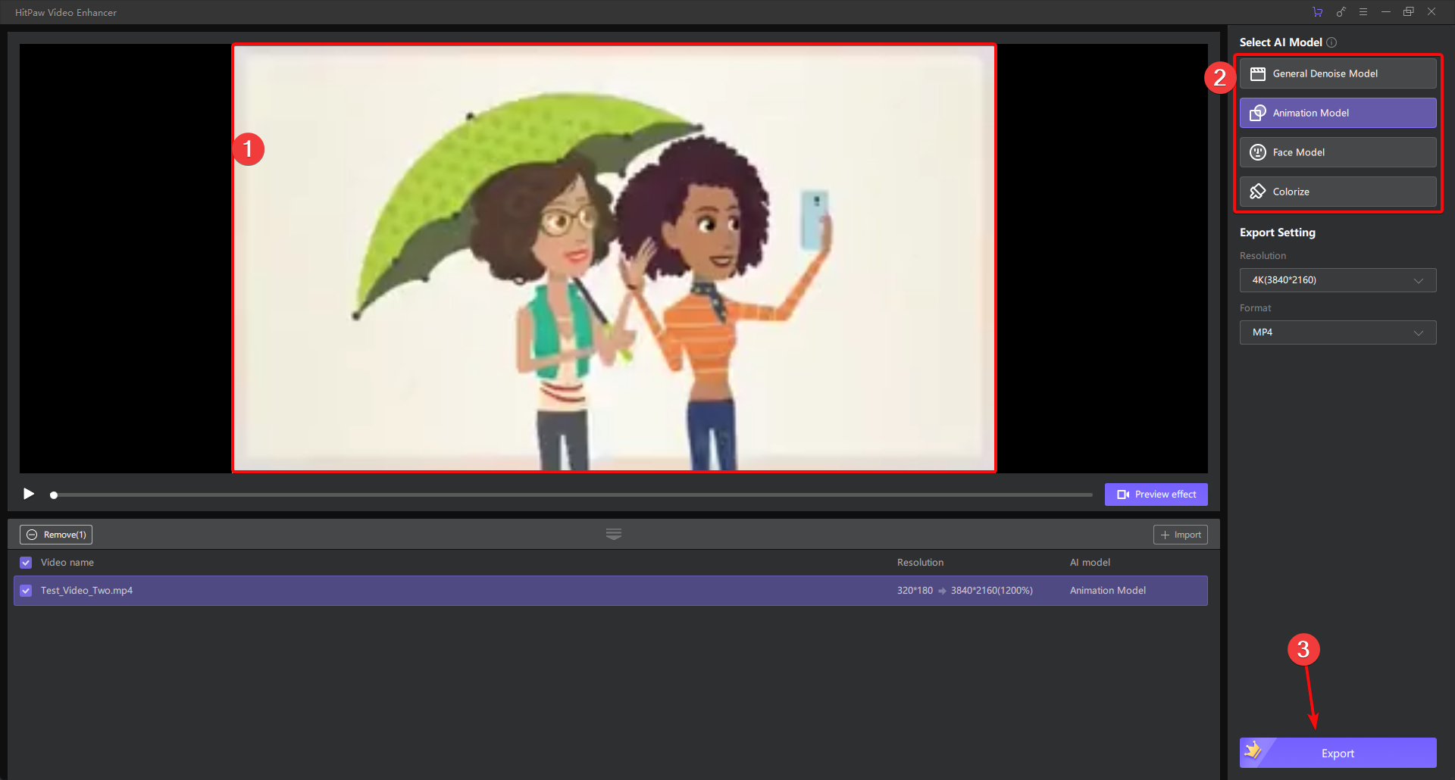Click the playback seek bar track
1455x780 pixels.
pyautogui.click(x=573, y=495)
